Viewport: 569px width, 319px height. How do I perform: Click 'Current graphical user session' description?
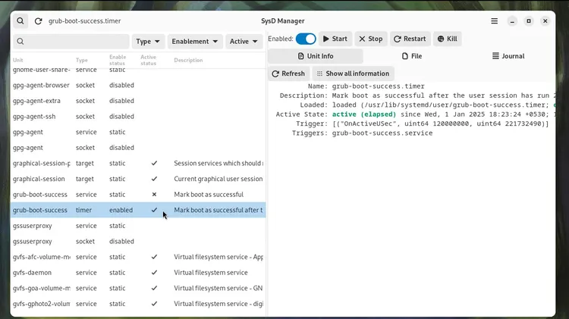(218, 179)
